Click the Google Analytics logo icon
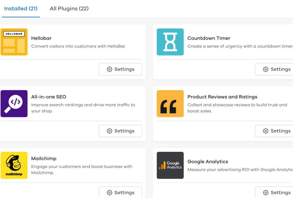 point(170,165)
